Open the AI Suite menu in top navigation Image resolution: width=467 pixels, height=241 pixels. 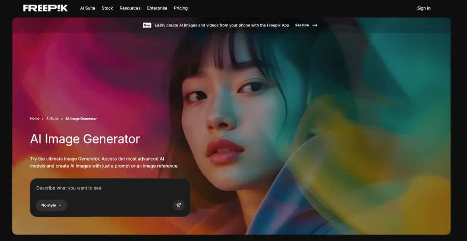[x=88, y=8]
